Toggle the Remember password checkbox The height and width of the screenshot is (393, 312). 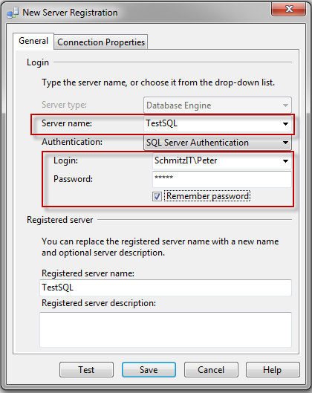[x=157, y=196]
